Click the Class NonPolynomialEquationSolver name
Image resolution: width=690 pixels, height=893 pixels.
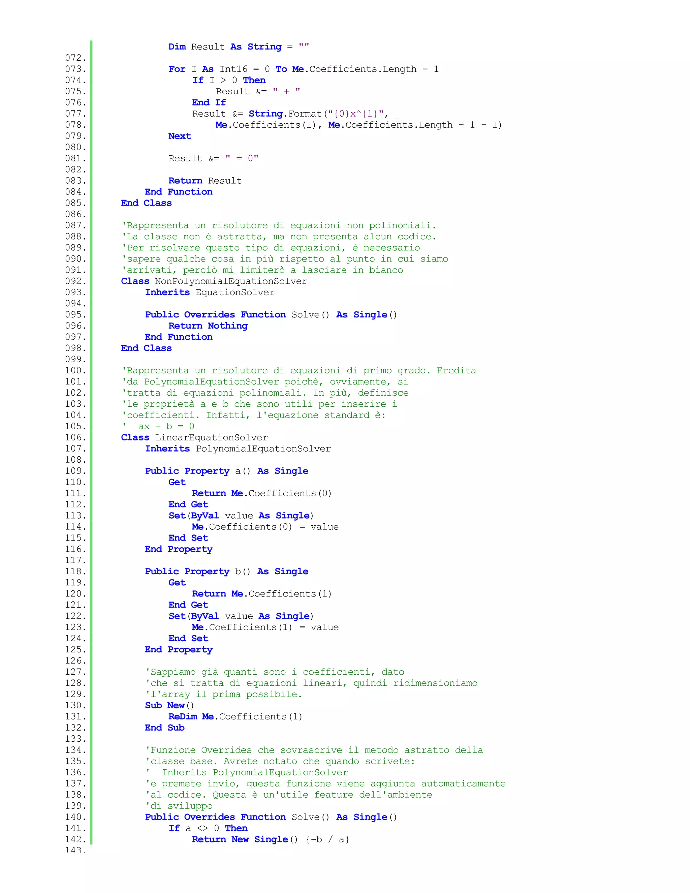230,281
